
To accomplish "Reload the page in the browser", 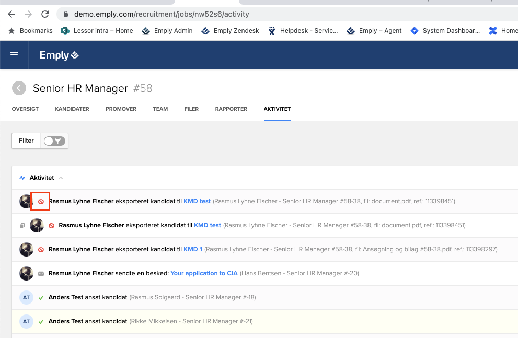I will (x=45, y=14).
